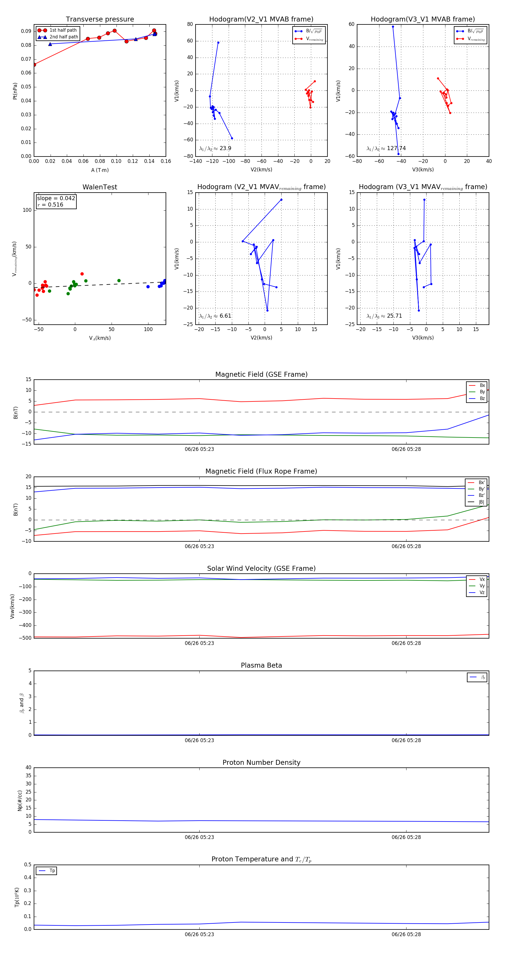
Task: Click the eigenvalue ratio '23.9' label
Action: click(215, 148)
